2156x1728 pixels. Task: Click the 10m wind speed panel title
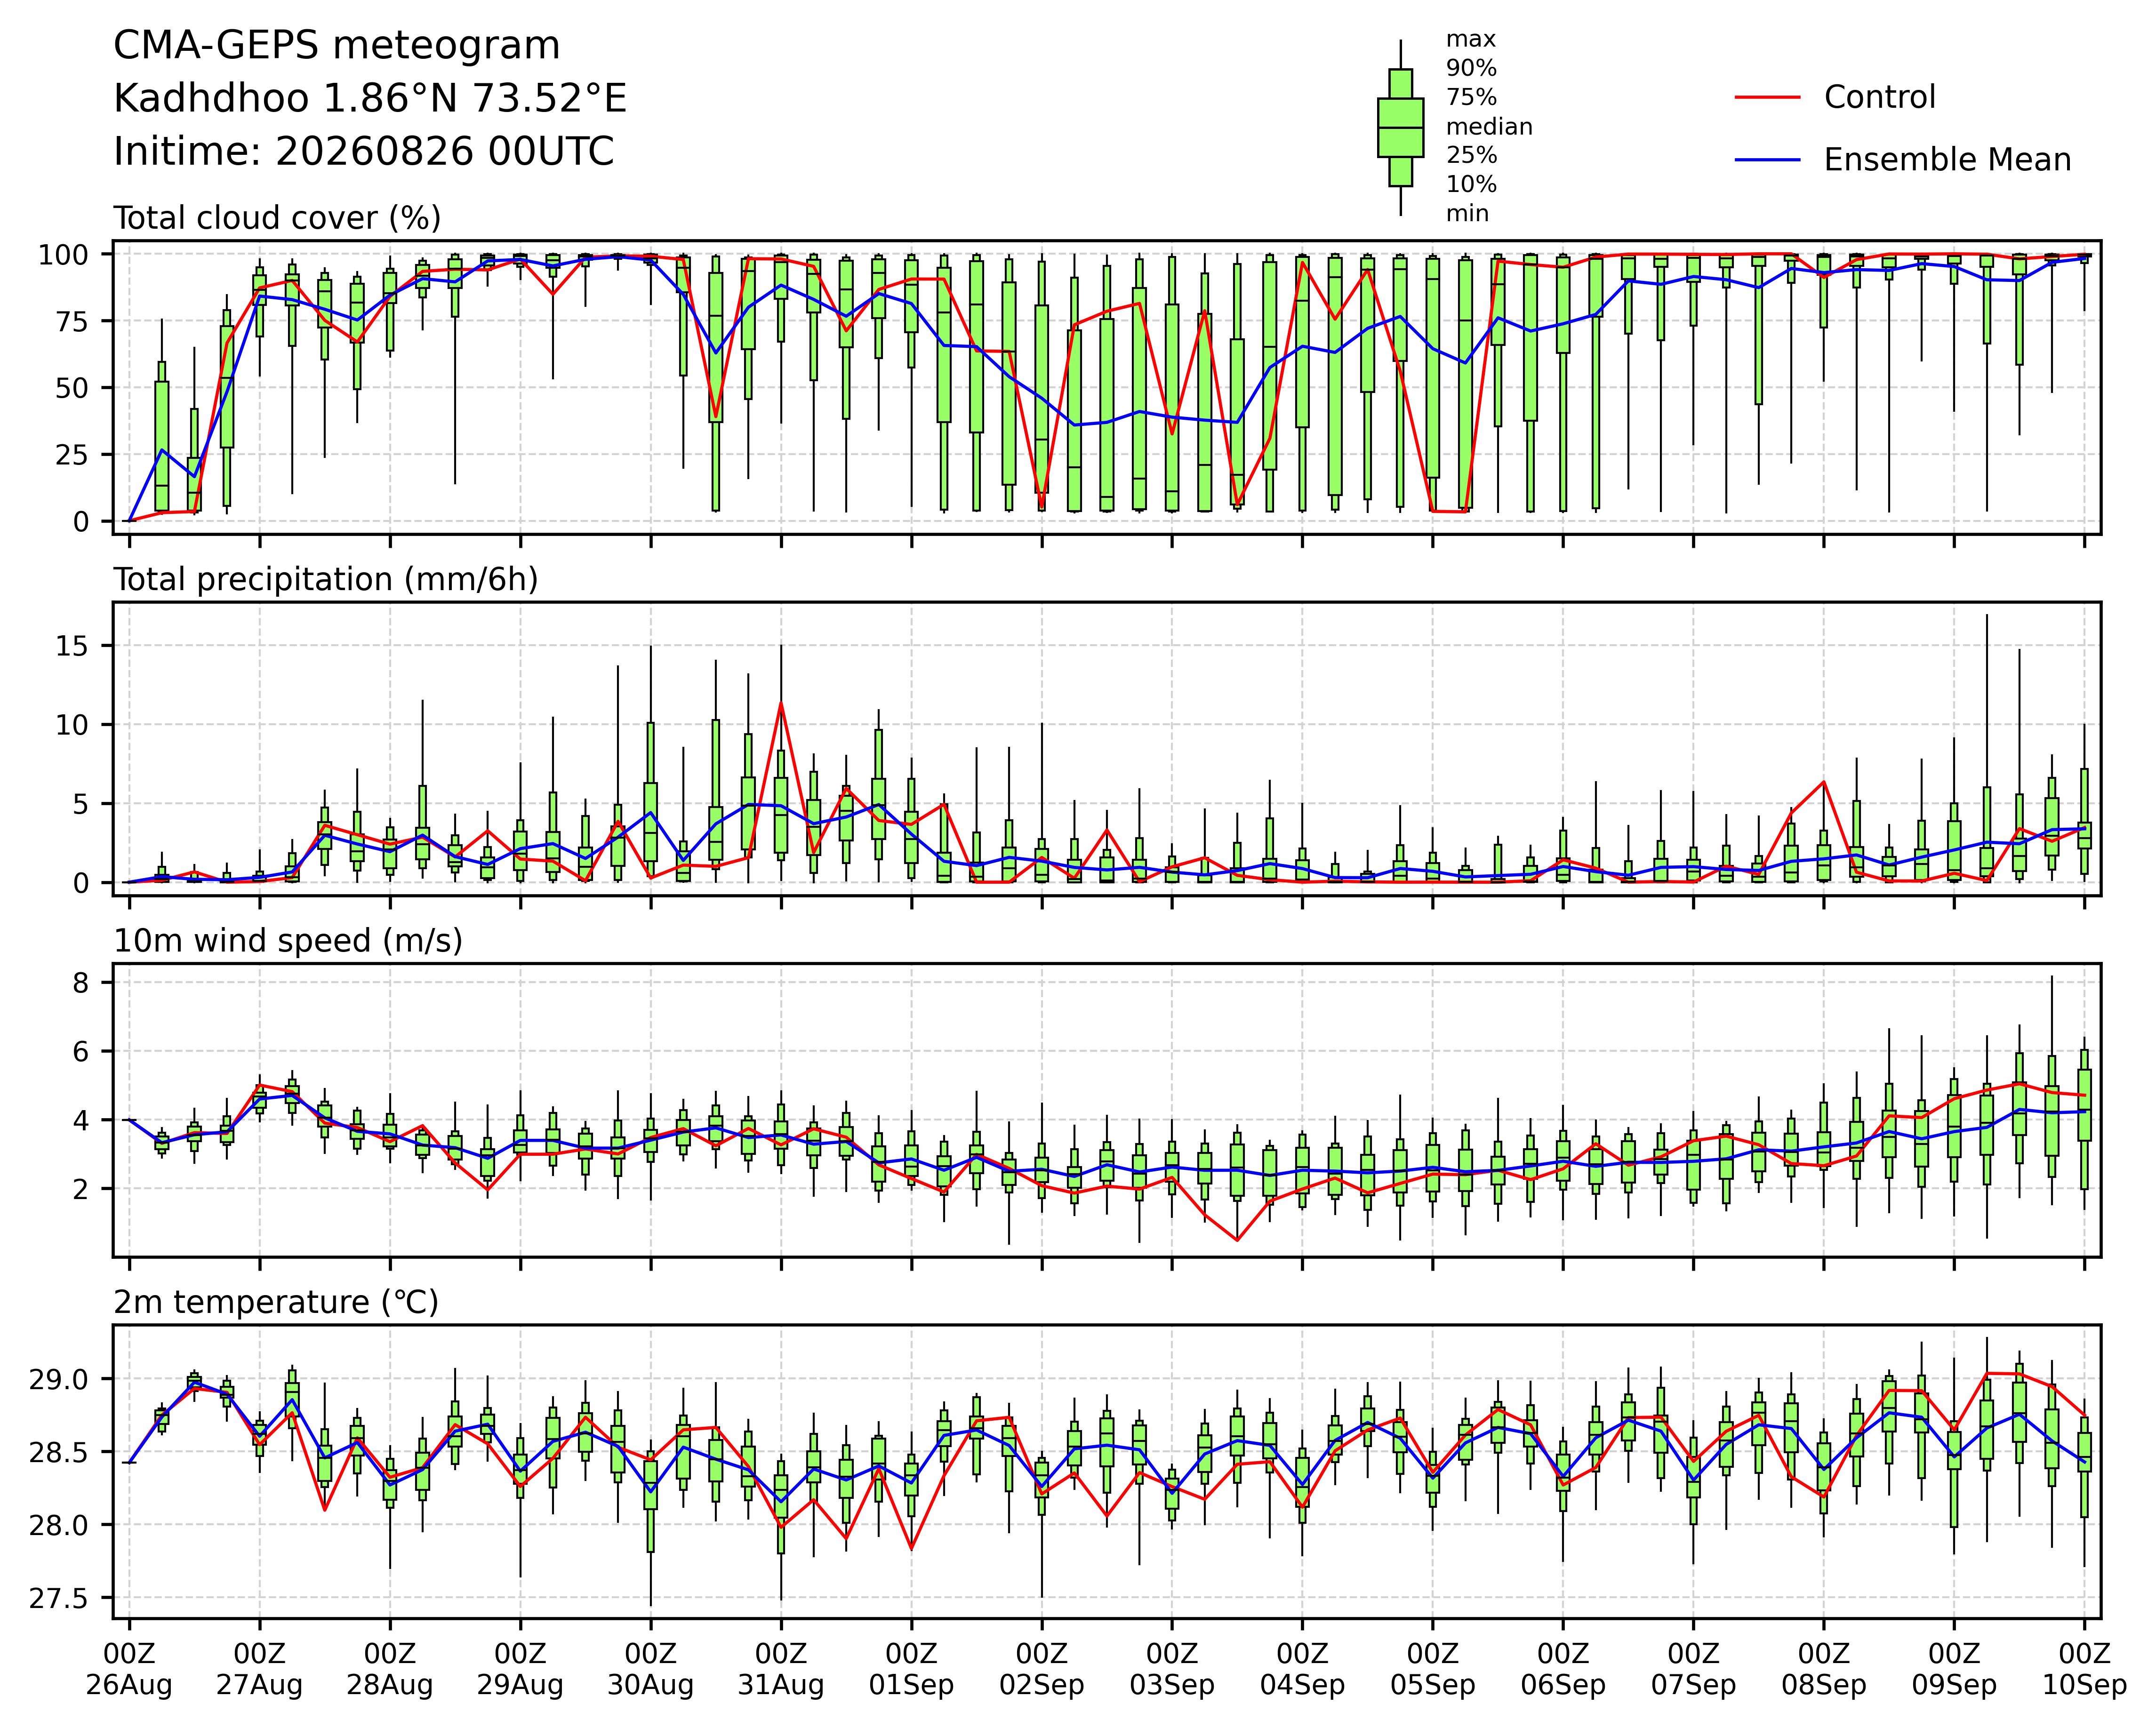click(x=288, y=941)
